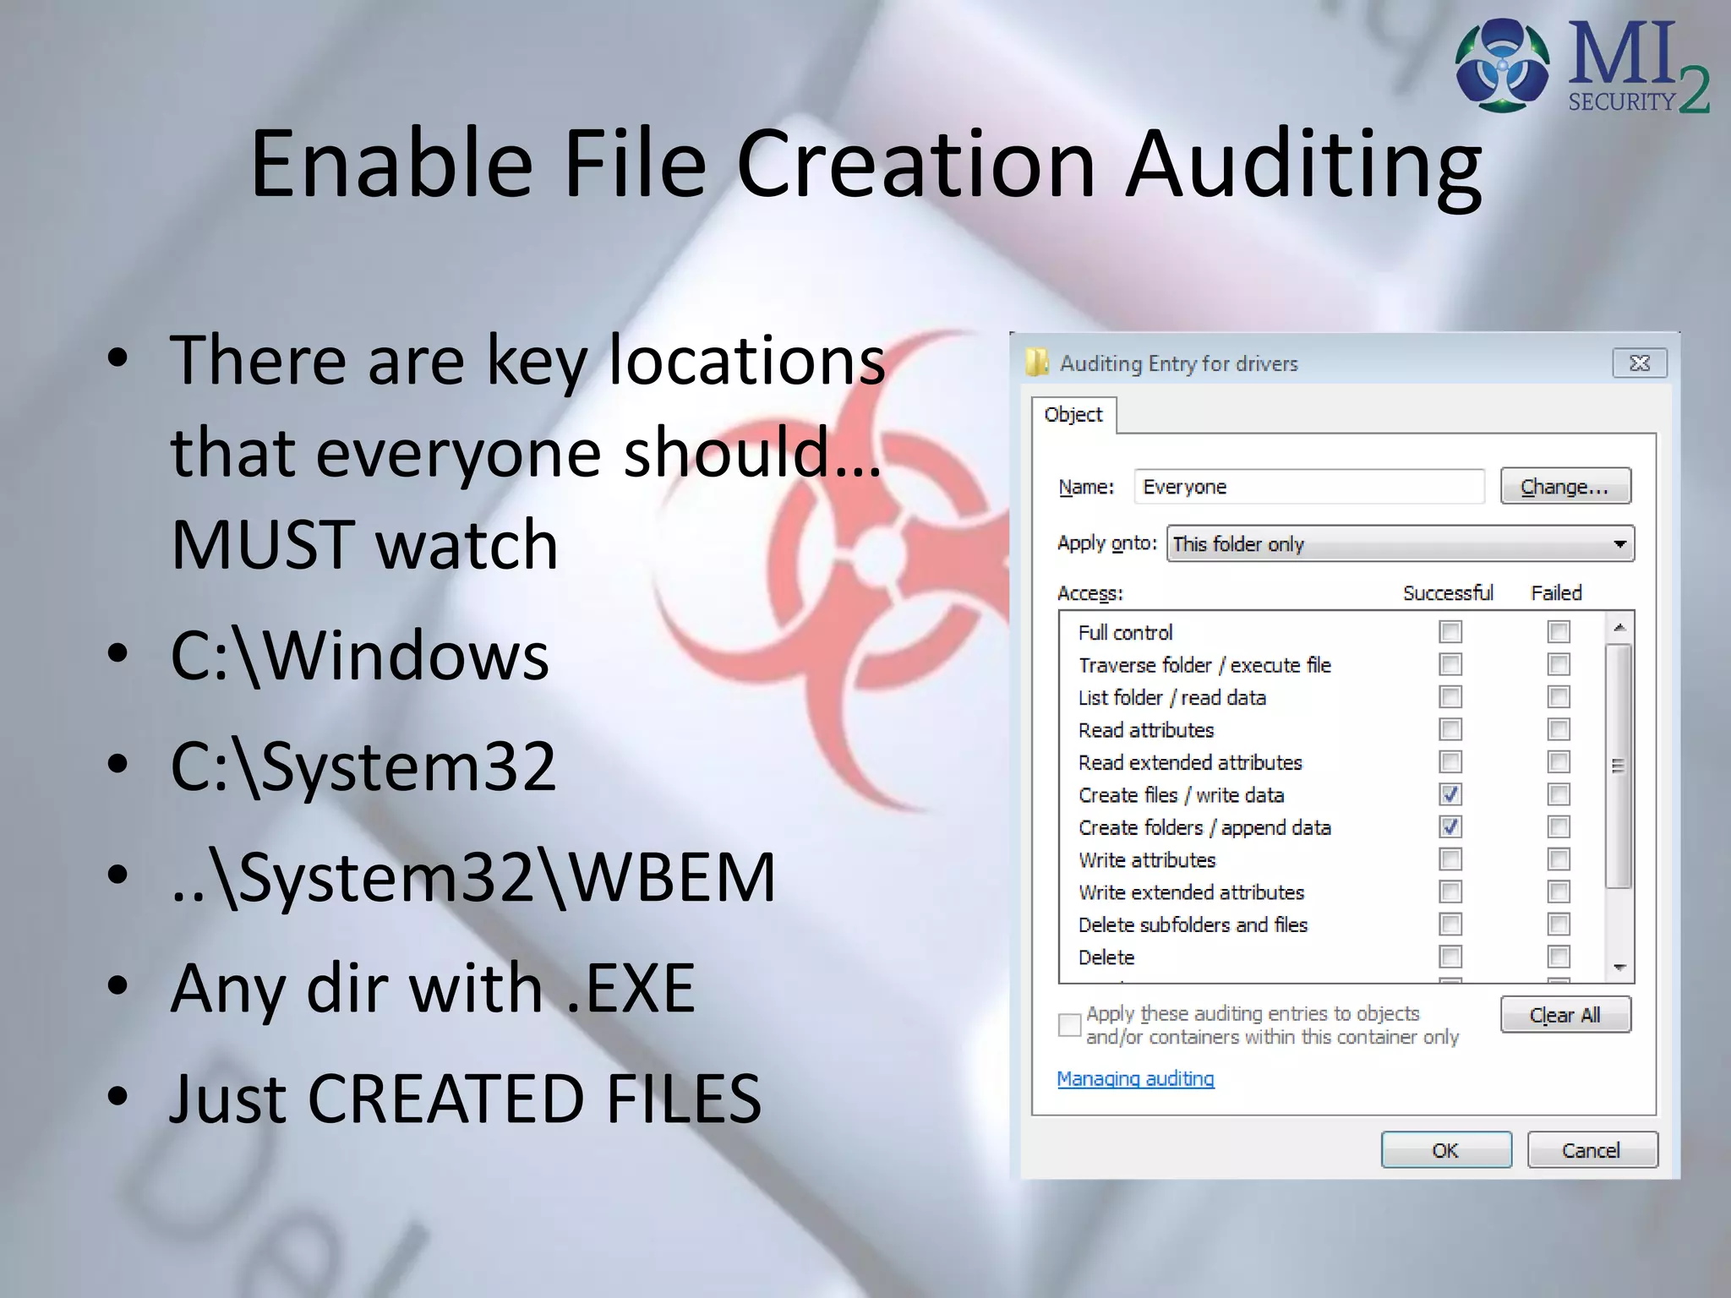Check Failed for Write attributes
The height and width of the screenshot is (1298, 1731).
[x=1559, y=859]
